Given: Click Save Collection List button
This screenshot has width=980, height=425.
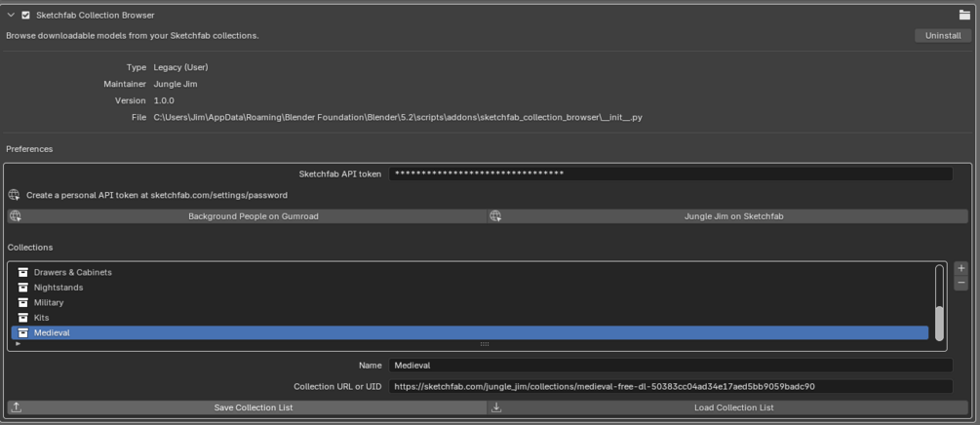Looking at the screenshot, I should click(x=247, y=407).
